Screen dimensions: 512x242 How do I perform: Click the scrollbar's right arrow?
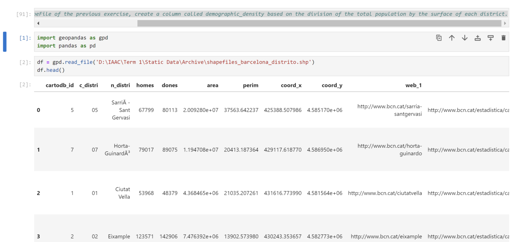click(x=505, y=23)
